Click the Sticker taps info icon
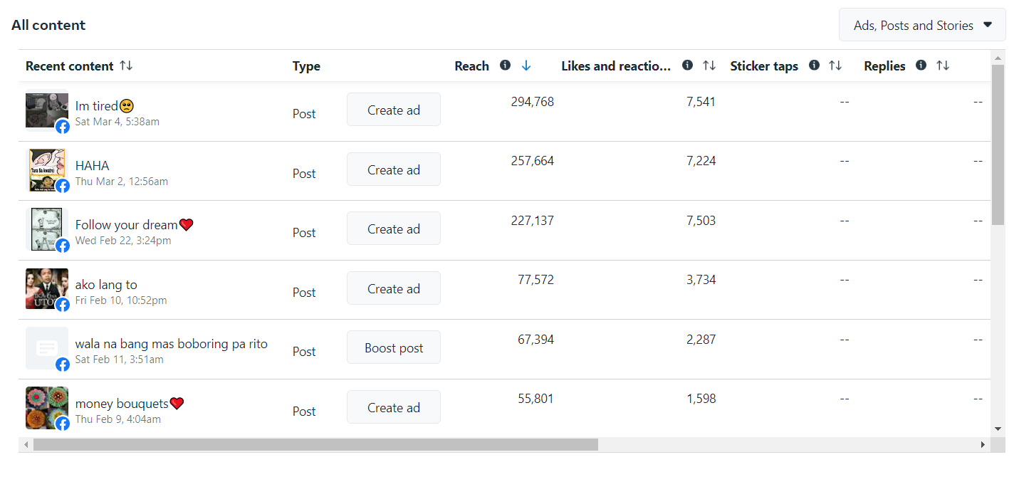The height and width of the screenshot is (477, 1019). (x=814, y=65)
